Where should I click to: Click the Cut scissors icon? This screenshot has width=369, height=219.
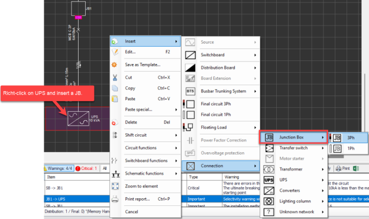click(x=115, y=78)
